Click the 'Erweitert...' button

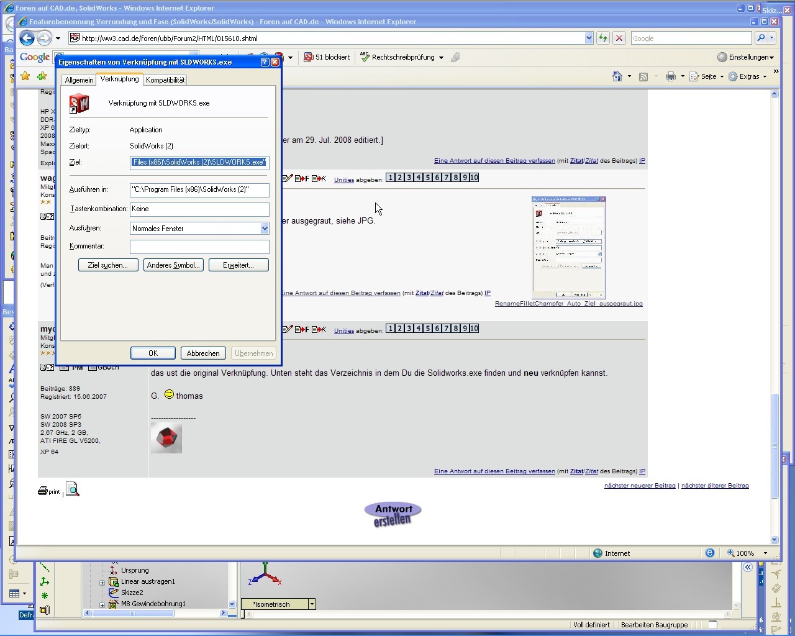coord(238,265)
